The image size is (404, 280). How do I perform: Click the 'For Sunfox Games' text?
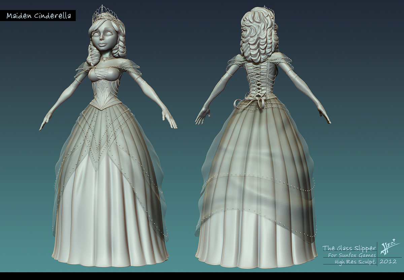(352, 255)
